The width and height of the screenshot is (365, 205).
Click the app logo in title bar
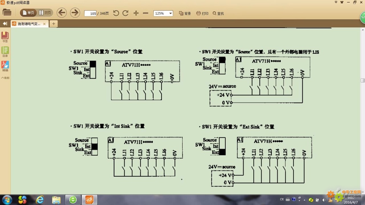[3, 3]
